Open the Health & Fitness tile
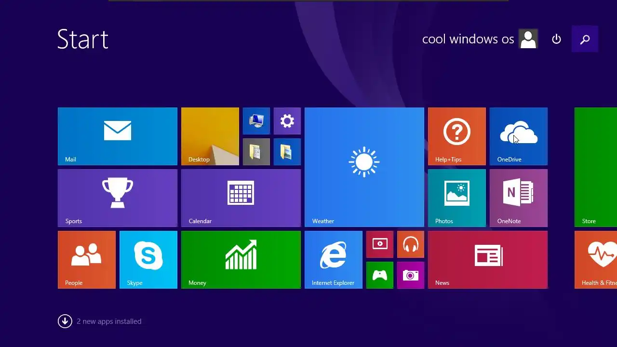The width and height of the screenshot is (617, 347). point(596,260)
